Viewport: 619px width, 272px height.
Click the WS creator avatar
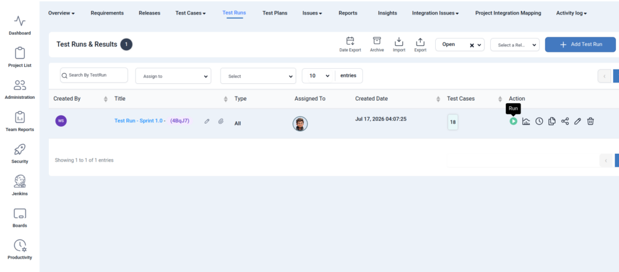(61, 121)
